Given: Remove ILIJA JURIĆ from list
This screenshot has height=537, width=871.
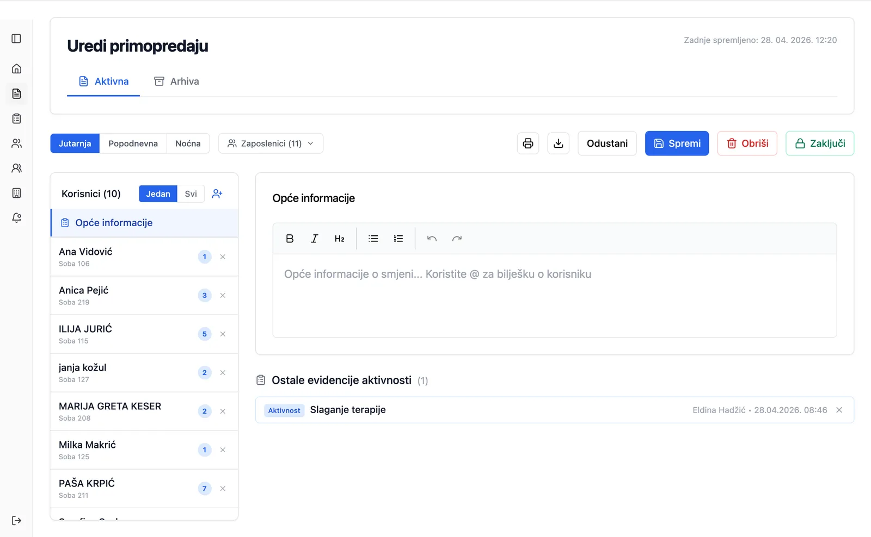Looking at the screenshot, I should pyautogui.click(x=223, y=334).
